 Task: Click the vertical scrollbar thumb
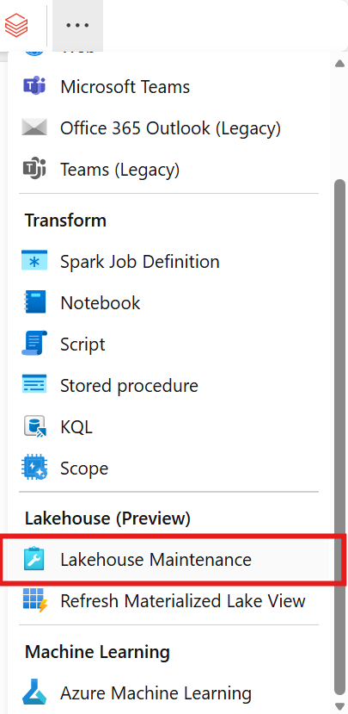pyautogui.click(x=339, y=436)
